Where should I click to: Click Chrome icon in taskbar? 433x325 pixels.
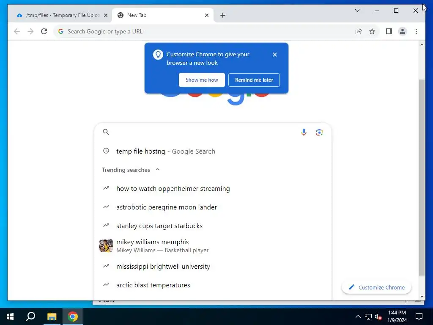(73, 317)
